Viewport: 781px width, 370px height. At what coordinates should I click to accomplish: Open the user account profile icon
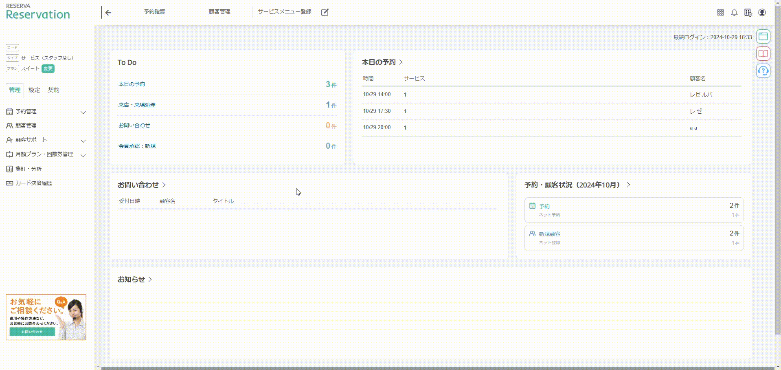pos(762,13)
